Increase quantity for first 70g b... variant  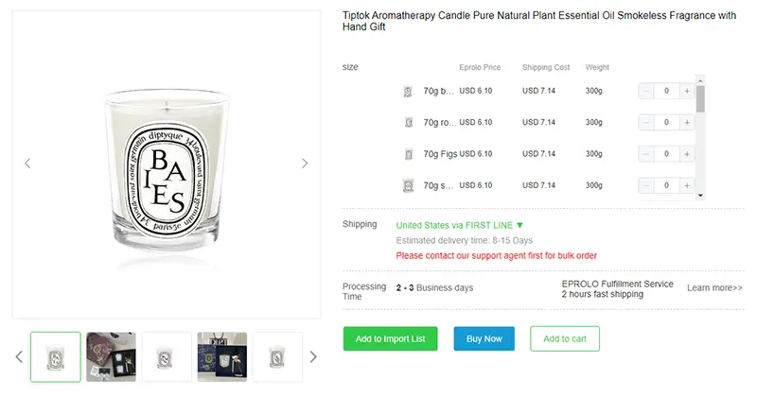(687, 91)
